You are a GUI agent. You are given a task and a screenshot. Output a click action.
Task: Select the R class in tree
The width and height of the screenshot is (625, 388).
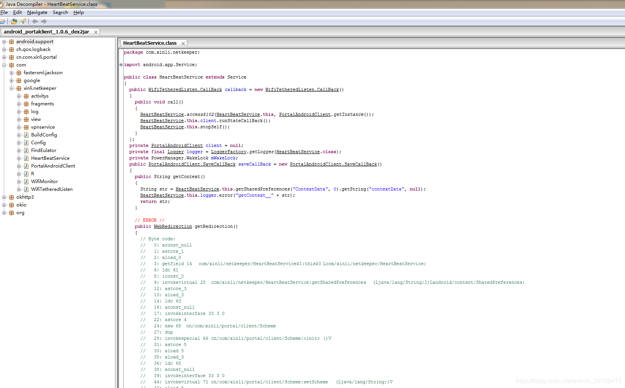point(33,174)
